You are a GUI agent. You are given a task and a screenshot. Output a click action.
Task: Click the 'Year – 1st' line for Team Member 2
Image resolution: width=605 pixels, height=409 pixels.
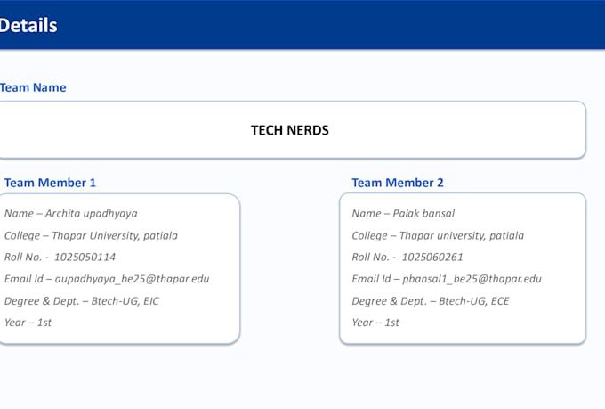[x=375, y=323]
